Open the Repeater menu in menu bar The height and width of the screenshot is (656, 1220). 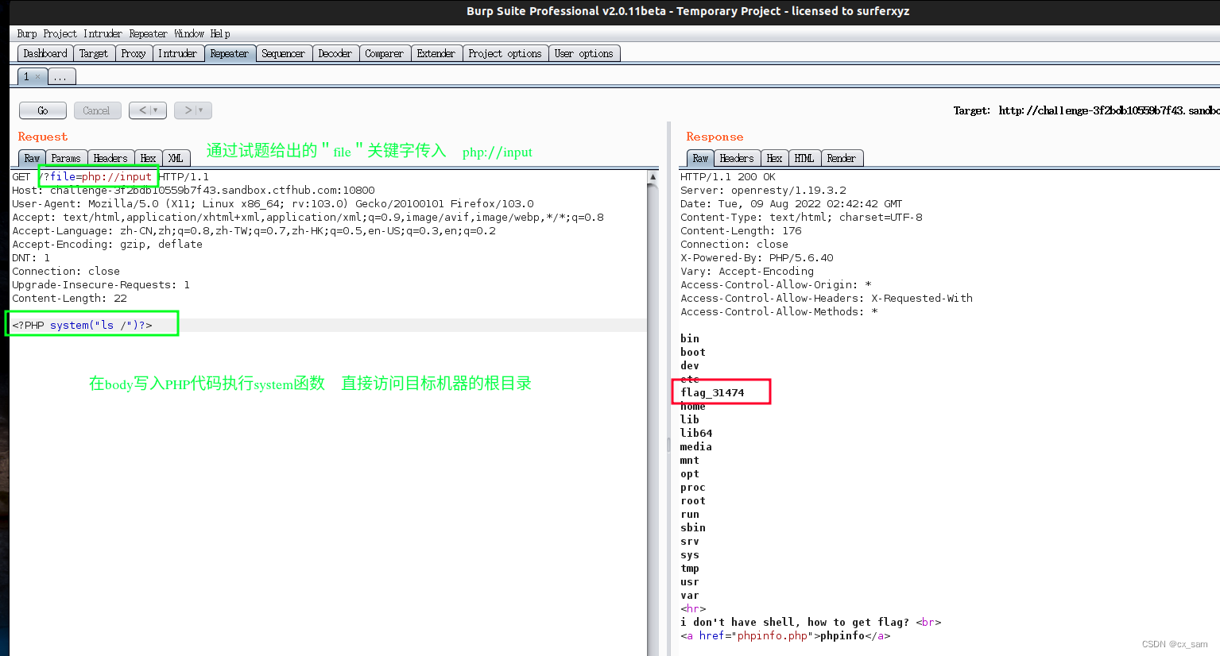tap(149, 34)
